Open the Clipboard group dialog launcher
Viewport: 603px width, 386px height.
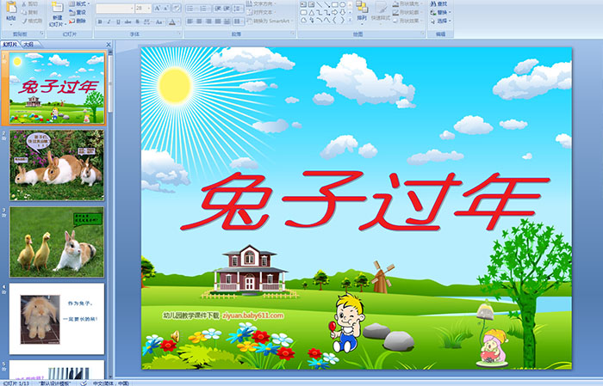[x=42, y=34]
